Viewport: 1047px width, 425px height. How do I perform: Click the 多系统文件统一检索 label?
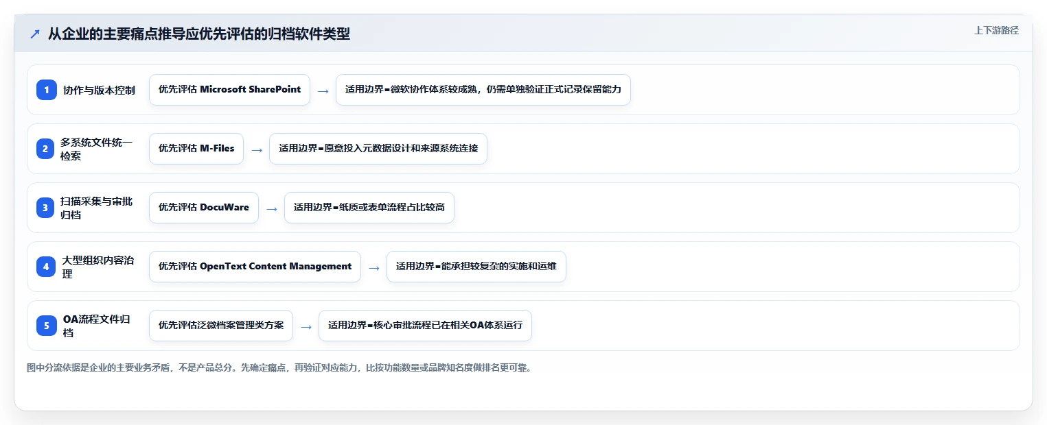tap(96, 149)
